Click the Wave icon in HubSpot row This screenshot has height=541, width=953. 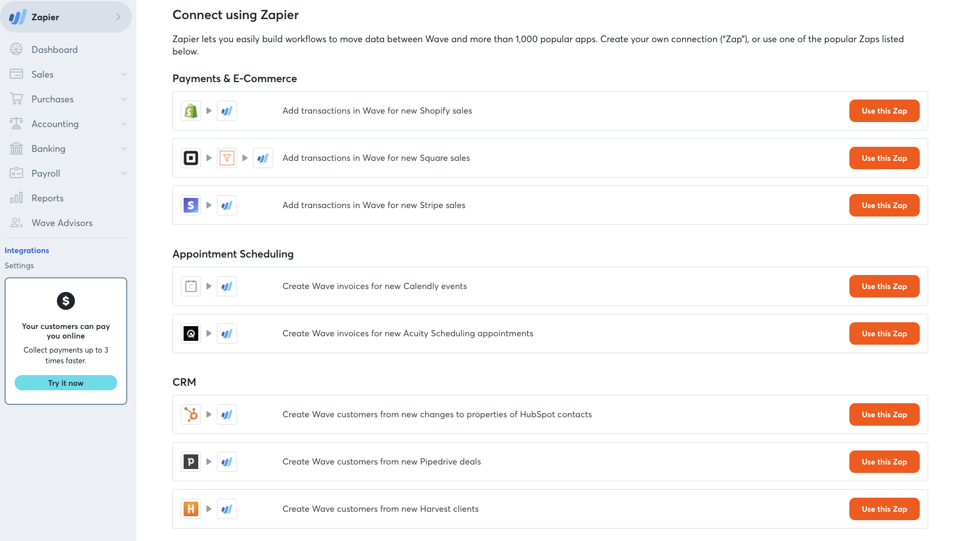(227, 414)
